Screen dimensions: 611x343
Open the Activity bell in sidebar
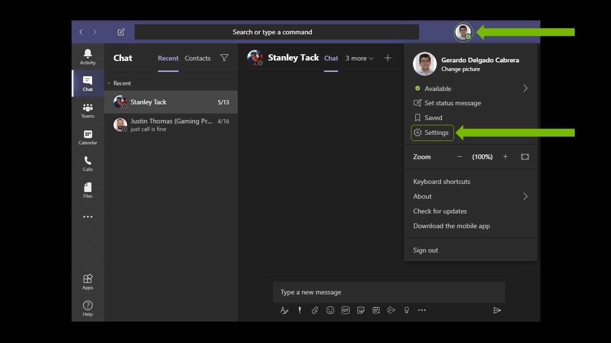[88, 56]
